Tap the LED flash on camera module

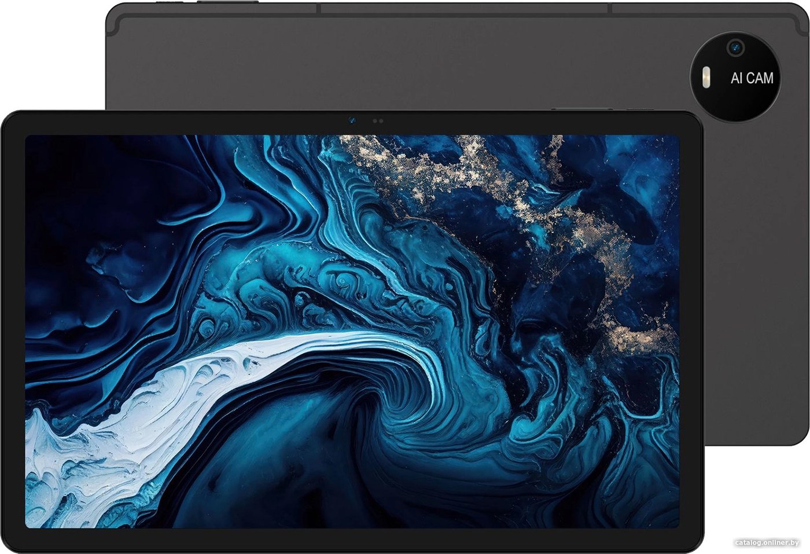pos(706,77)
